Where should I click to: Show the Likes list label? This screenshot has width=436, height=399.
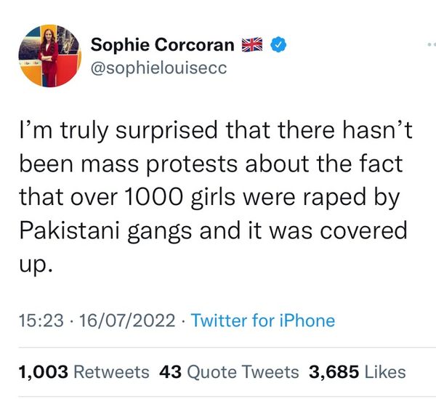[385, 372]
